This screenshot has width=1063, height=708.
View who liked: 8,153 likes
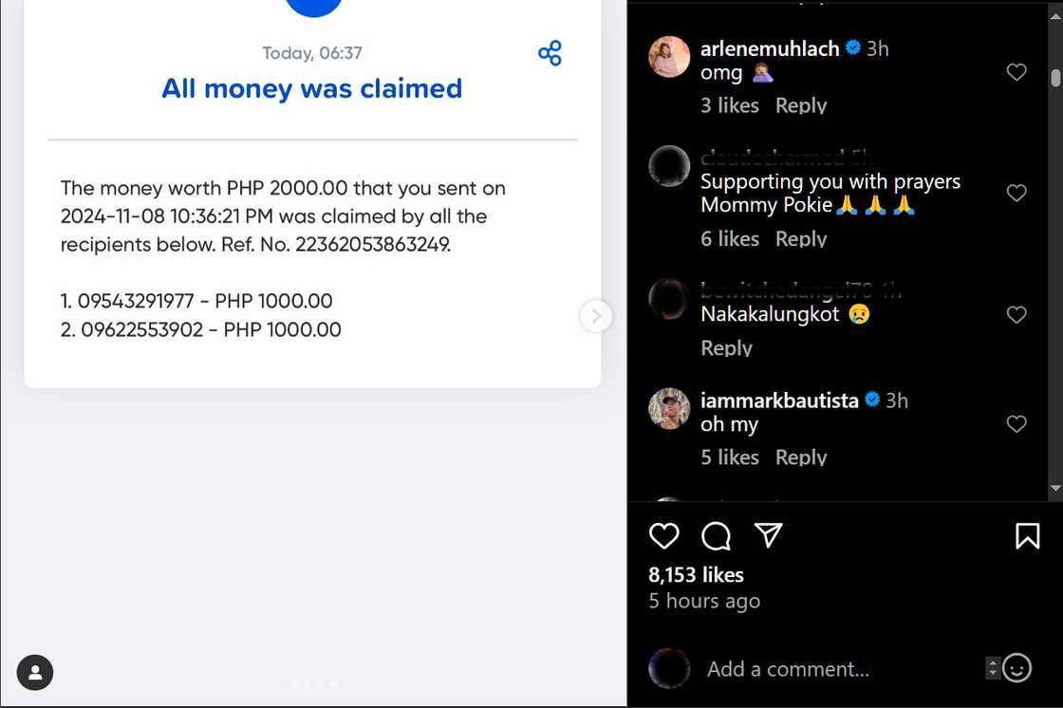click(696, 575)
